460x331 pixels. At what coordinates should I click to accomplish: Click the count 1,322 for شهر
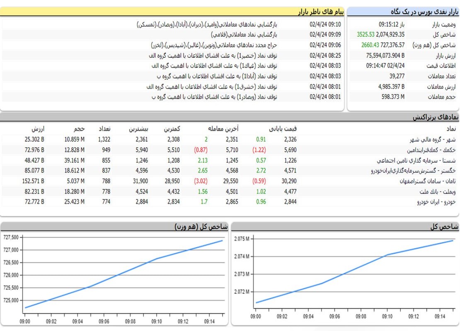click(x=104, y=139)
